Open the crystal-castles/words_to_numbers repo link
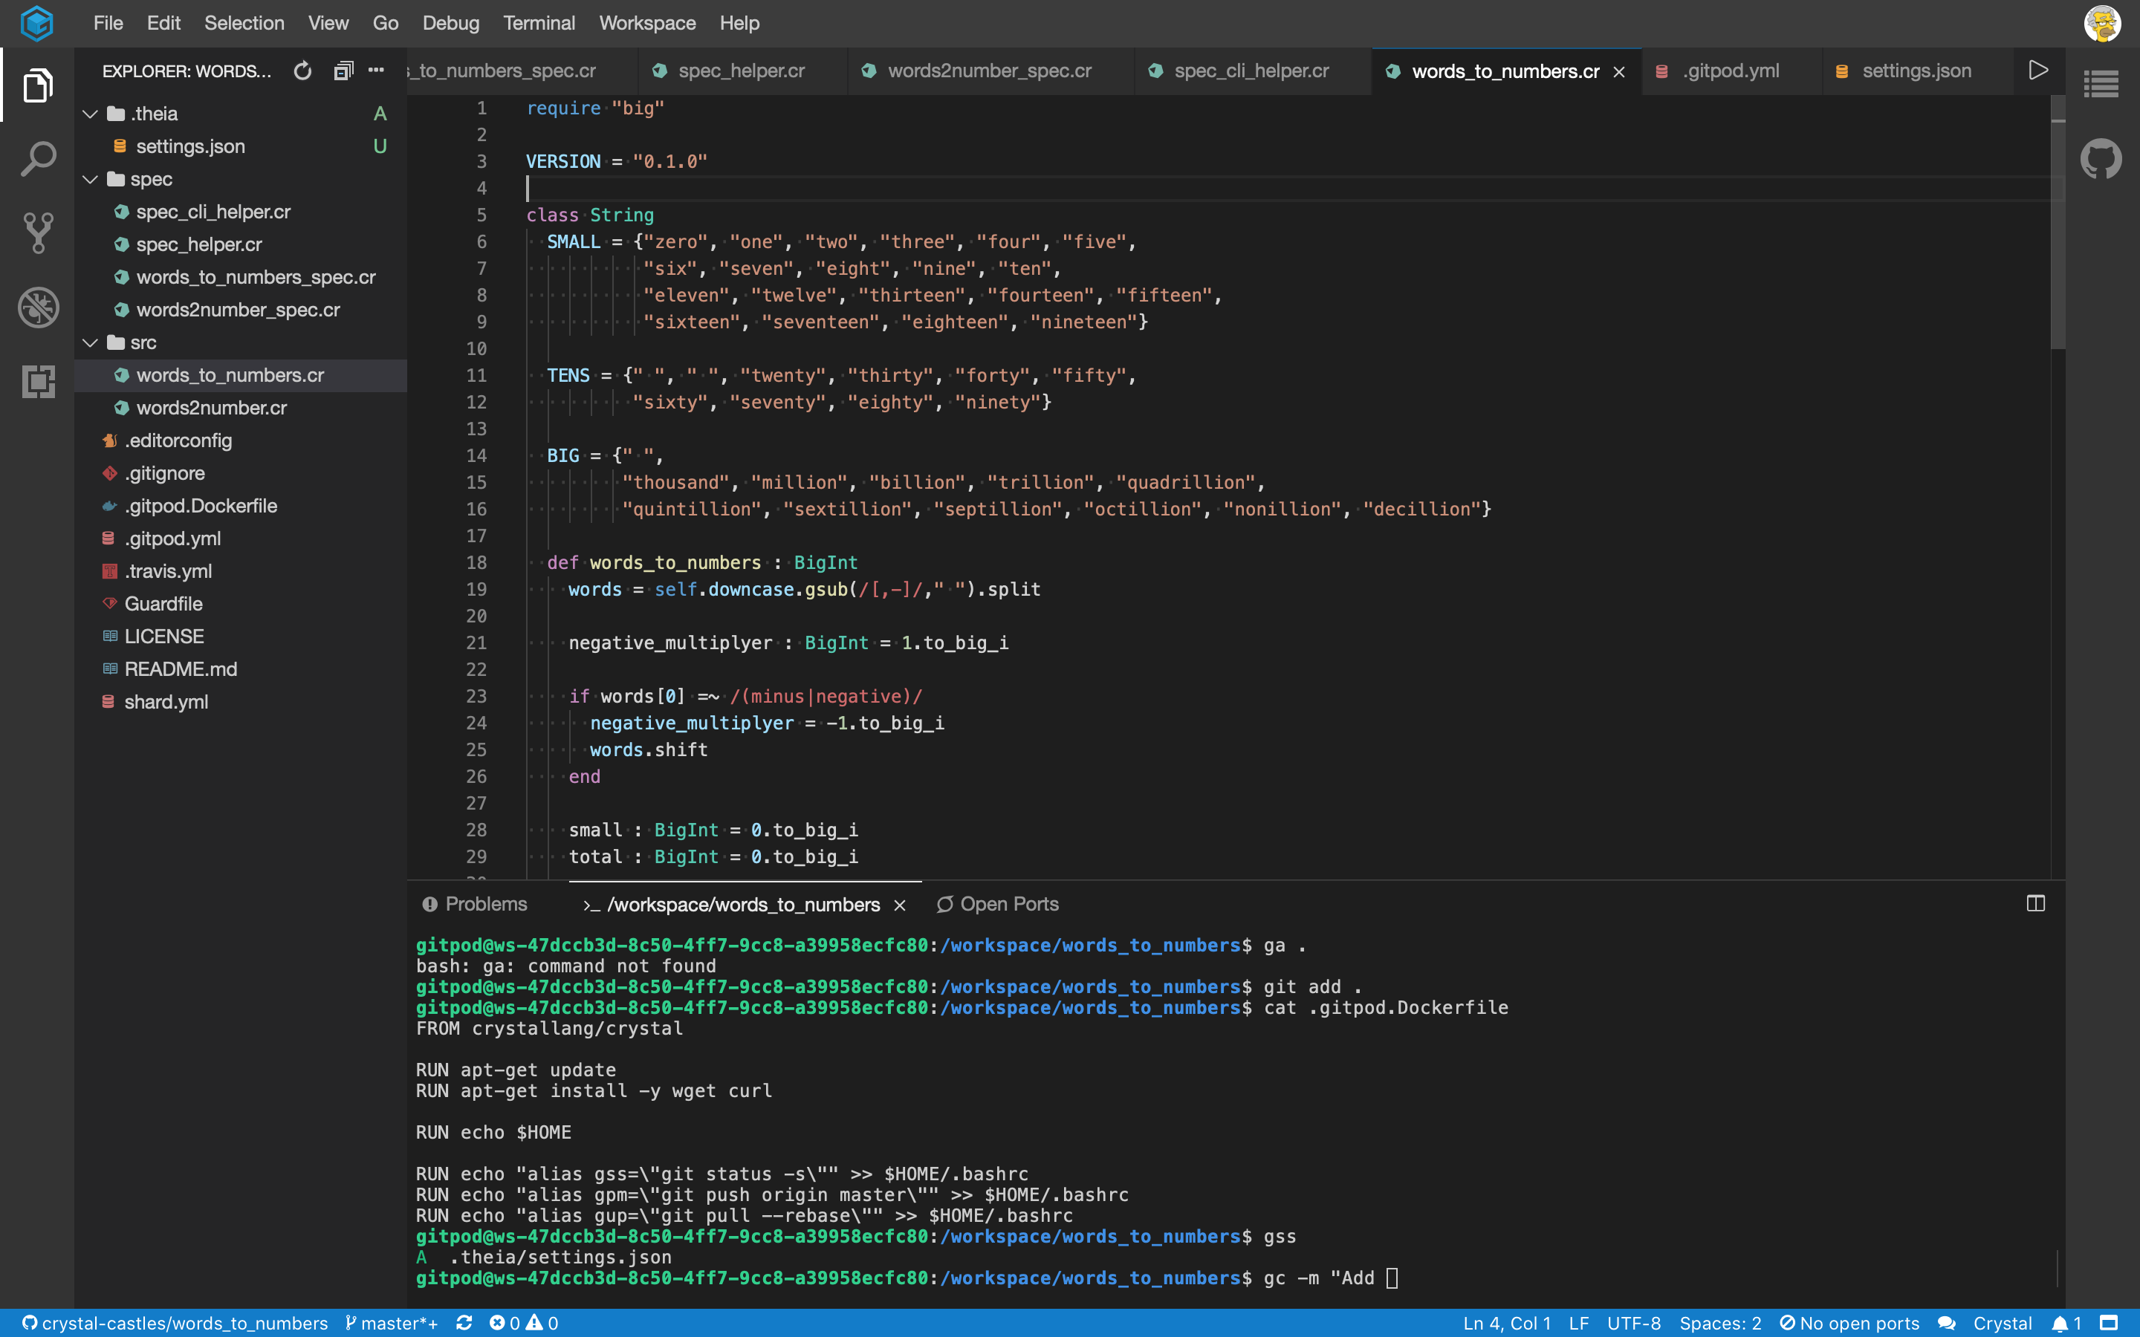The width and height of the screenshot is (2140, 1337). (x=174, y=1323)
